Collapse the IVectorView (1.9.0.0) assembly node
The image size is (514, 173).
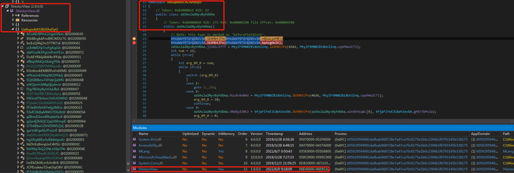[3, 6]
